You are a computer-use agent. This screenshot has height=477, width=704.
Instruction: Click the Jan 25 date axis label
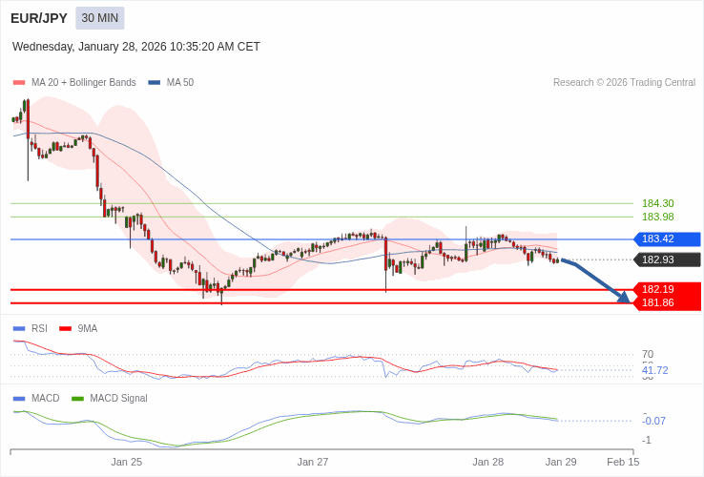click(x=127, y=462)
